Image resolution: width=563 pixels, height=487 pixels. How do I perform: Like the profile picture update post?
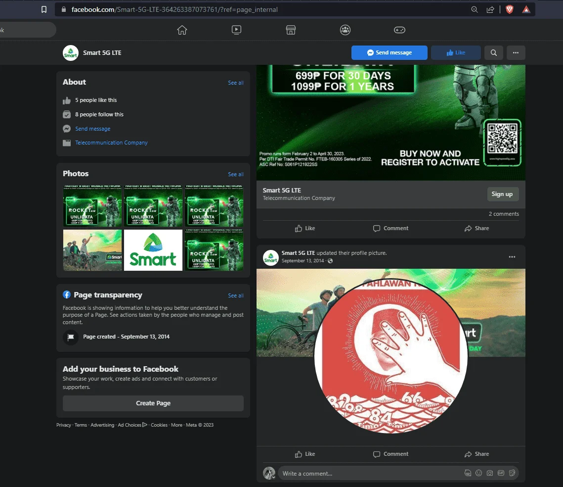click(305, 454)
